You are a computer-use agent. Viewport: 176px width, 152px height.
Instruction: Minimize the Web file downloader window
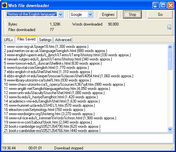coord(156,5)
